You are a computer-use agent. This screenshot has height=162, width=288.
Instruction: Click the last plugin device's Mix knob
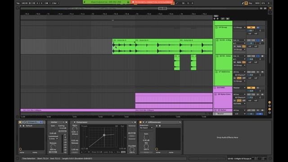(x=146, y=146)
